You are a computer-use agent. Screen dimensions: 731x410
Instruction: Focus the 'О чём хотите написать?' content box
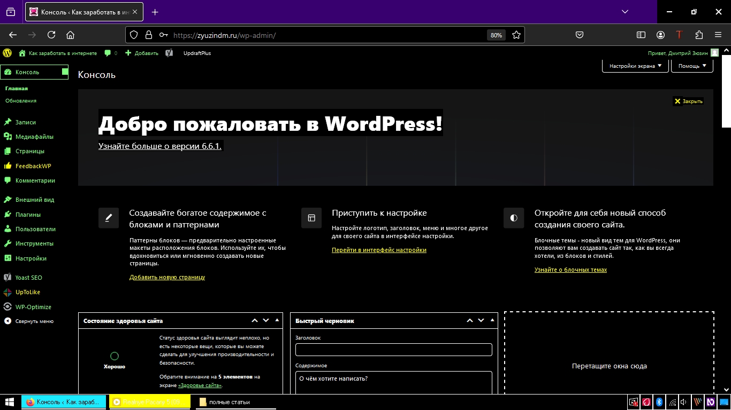tap(394, 383)
